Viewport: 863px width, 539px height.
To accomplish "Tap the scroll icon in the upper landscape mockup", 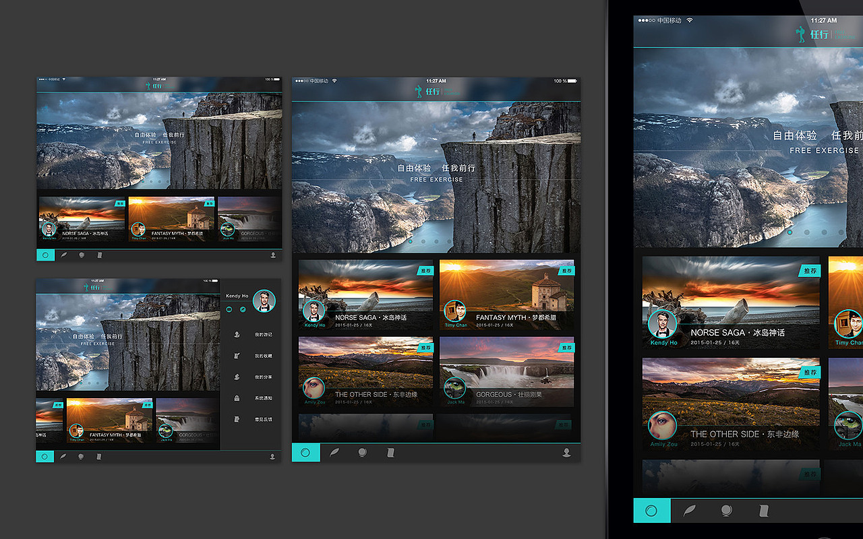I will pyautogui.click(x=98, y=255).
